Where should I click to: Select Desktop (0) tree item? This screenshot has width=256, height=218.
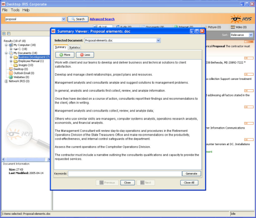coord(21,69)
